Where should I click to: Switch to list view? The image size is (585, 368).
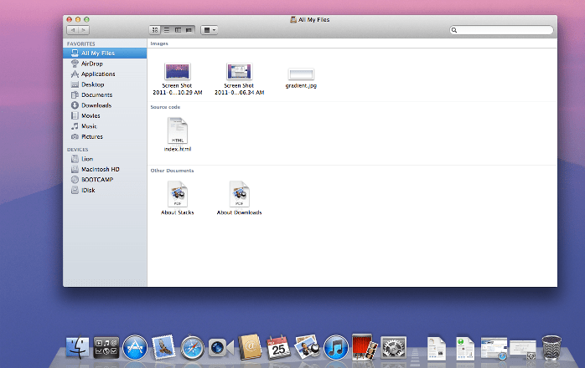[167, 30]
